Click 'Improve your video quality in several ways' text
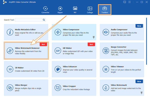 [77, 71]
